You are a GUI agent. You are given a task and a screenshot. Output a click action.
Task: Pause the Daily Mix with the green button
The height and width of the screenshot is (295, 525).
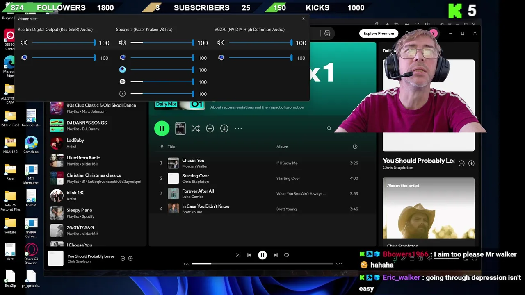(x=162, y=128)
